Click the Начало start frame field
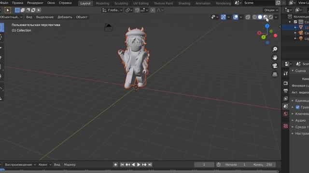The width and height of the screenshot is (309, 173). [236, 164]
